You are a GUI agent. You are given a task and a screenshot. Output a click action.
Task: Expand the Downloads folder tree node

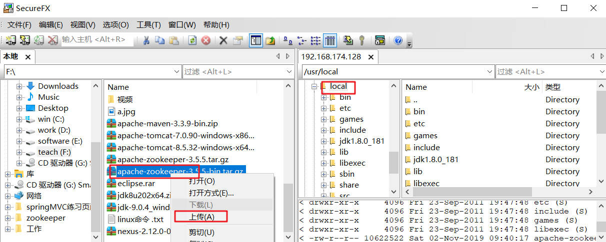pos(20,86)
